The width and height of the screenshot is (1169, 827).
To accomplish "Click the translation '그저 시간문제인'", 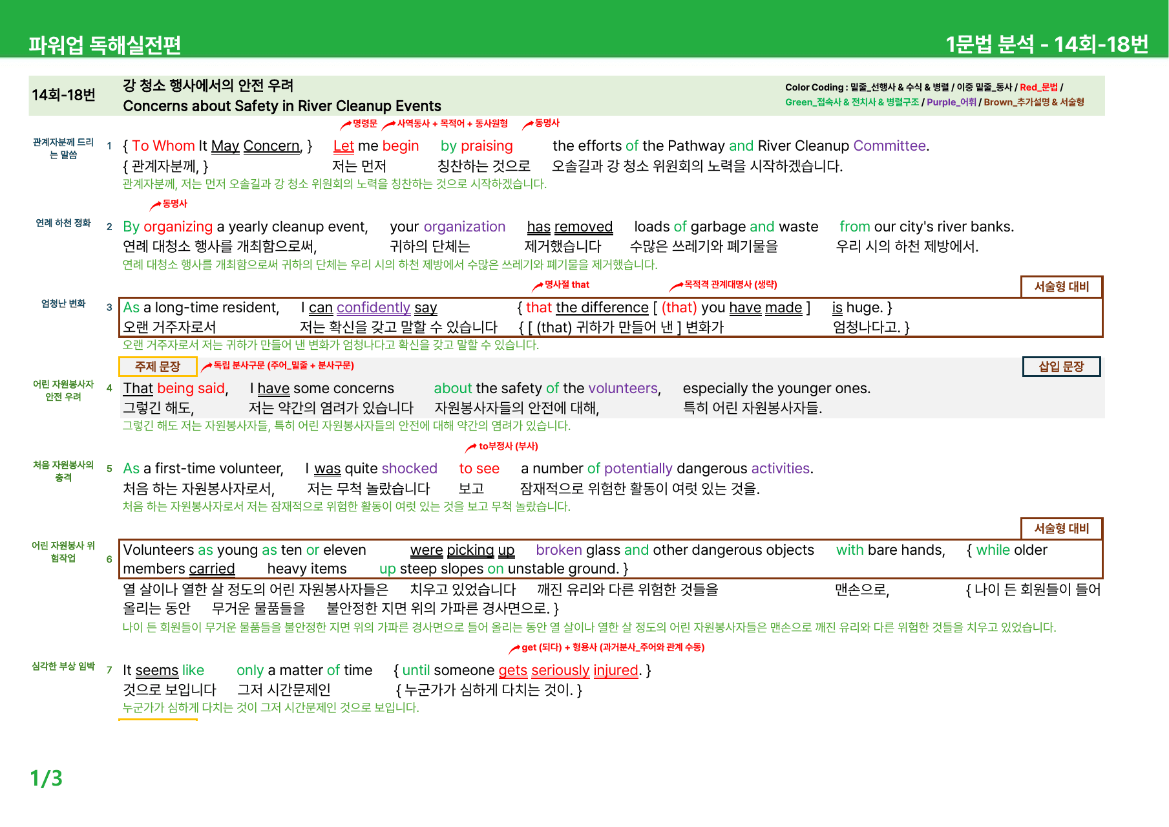I will (x=284, y=690).
